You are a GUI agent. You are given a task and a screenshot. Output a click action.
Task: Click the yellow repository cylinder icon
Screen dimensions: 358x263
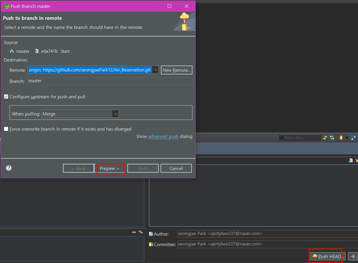341,138
